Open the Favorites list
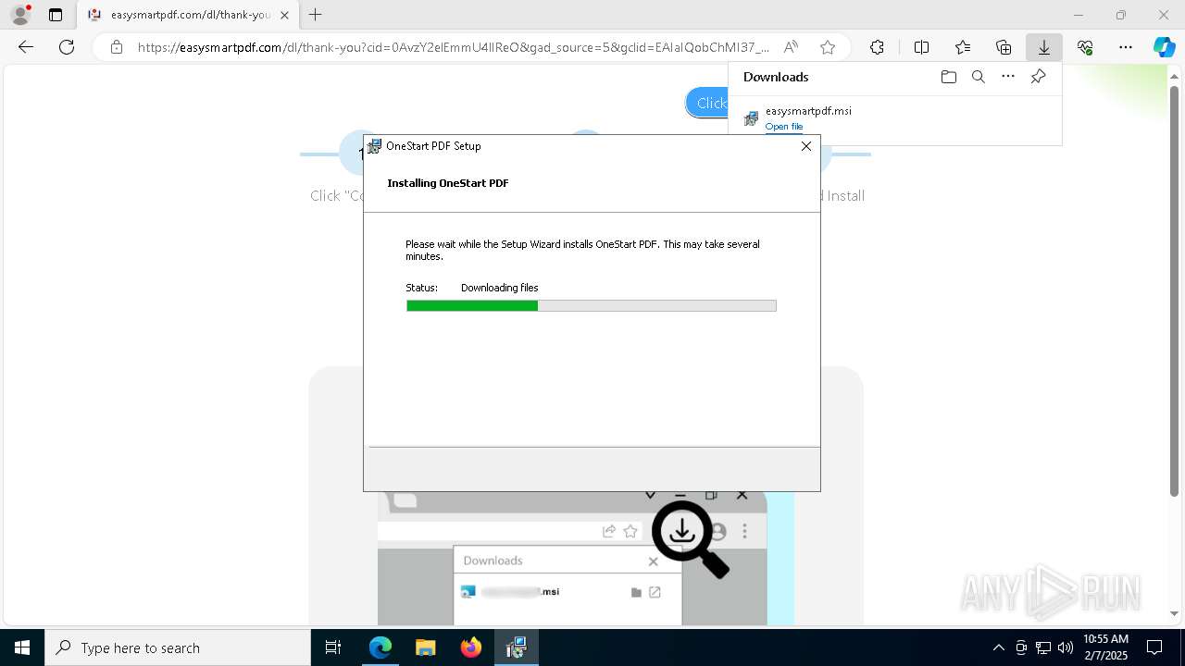1185x666 pixels. coord(963,47)
